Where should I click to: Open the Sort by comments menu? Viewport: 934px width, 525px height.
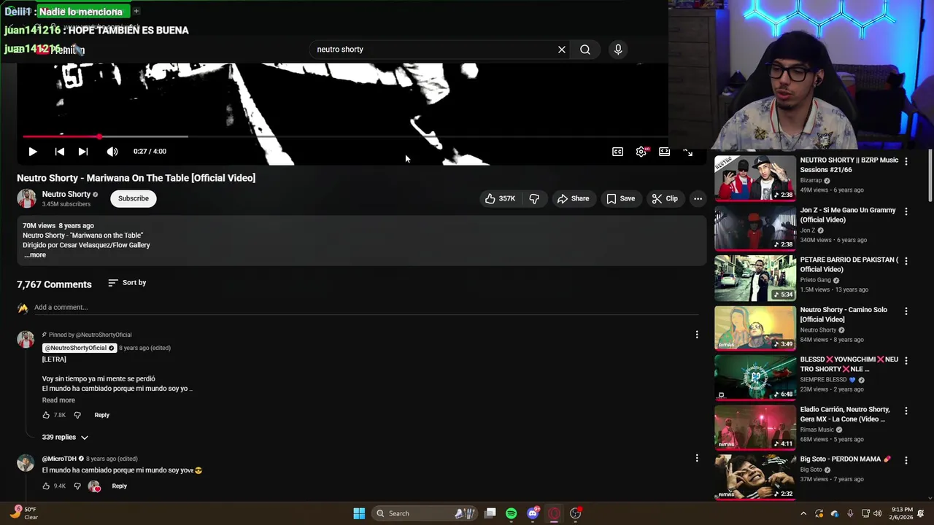click(127, 283)
